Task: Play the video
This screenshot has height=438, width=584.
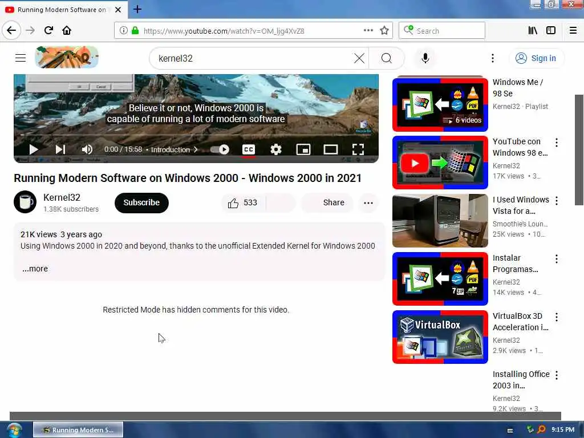Action: [x=34, y=150]
